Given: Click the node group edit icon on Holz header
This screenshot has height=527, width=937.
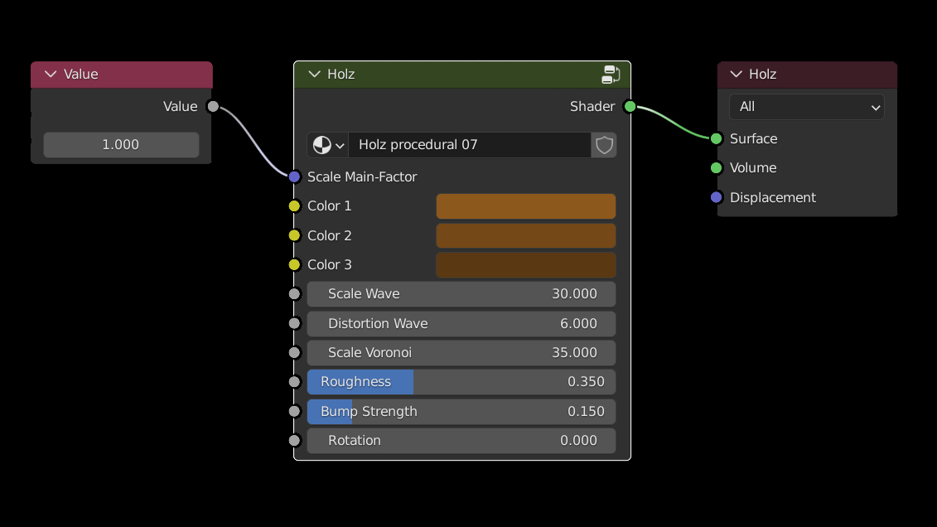Looking at the screenshot, I should [x=611, y=75].
